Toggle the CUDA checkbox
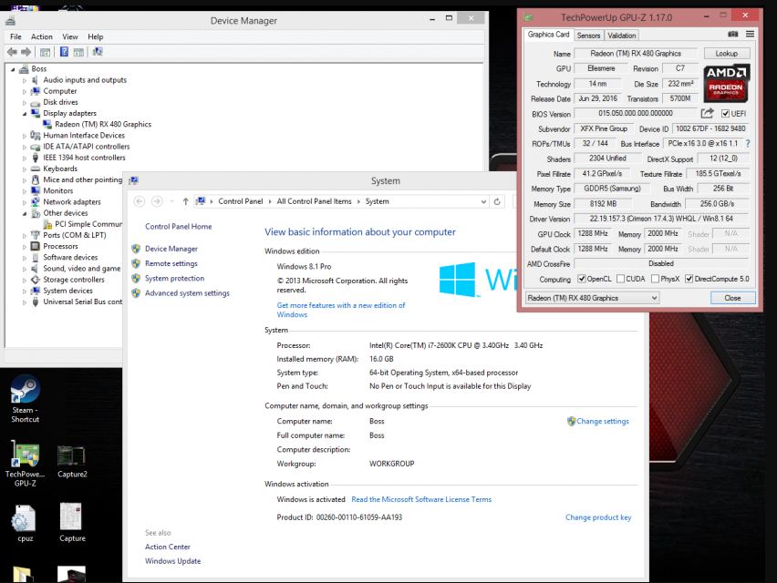Viewport: 777px width, 583px height. [620, 279]
